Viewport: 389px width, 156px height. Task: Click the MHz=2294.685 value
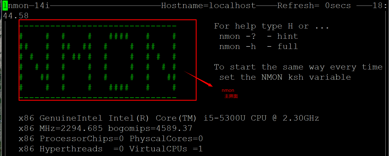pyautogui.click(x=71, y=129)
